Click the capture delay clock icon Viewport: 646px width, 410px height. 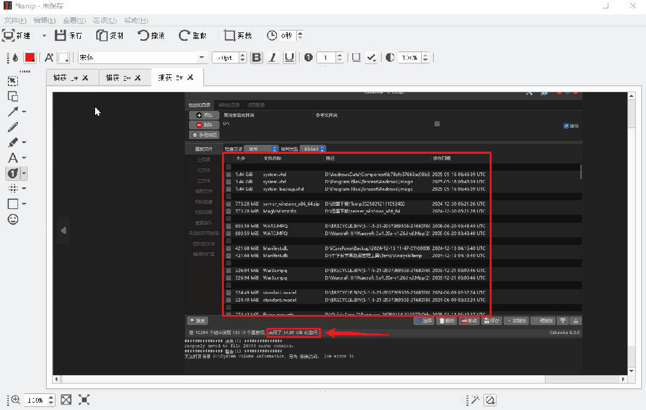point(272,35)
